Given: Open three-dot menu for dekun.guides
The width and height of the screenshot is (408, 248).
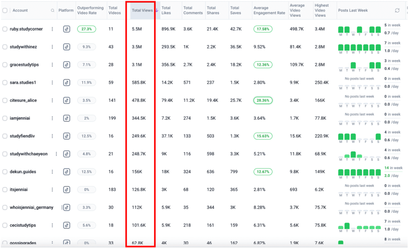Looking at the screenshot, I should click(52, 172).
